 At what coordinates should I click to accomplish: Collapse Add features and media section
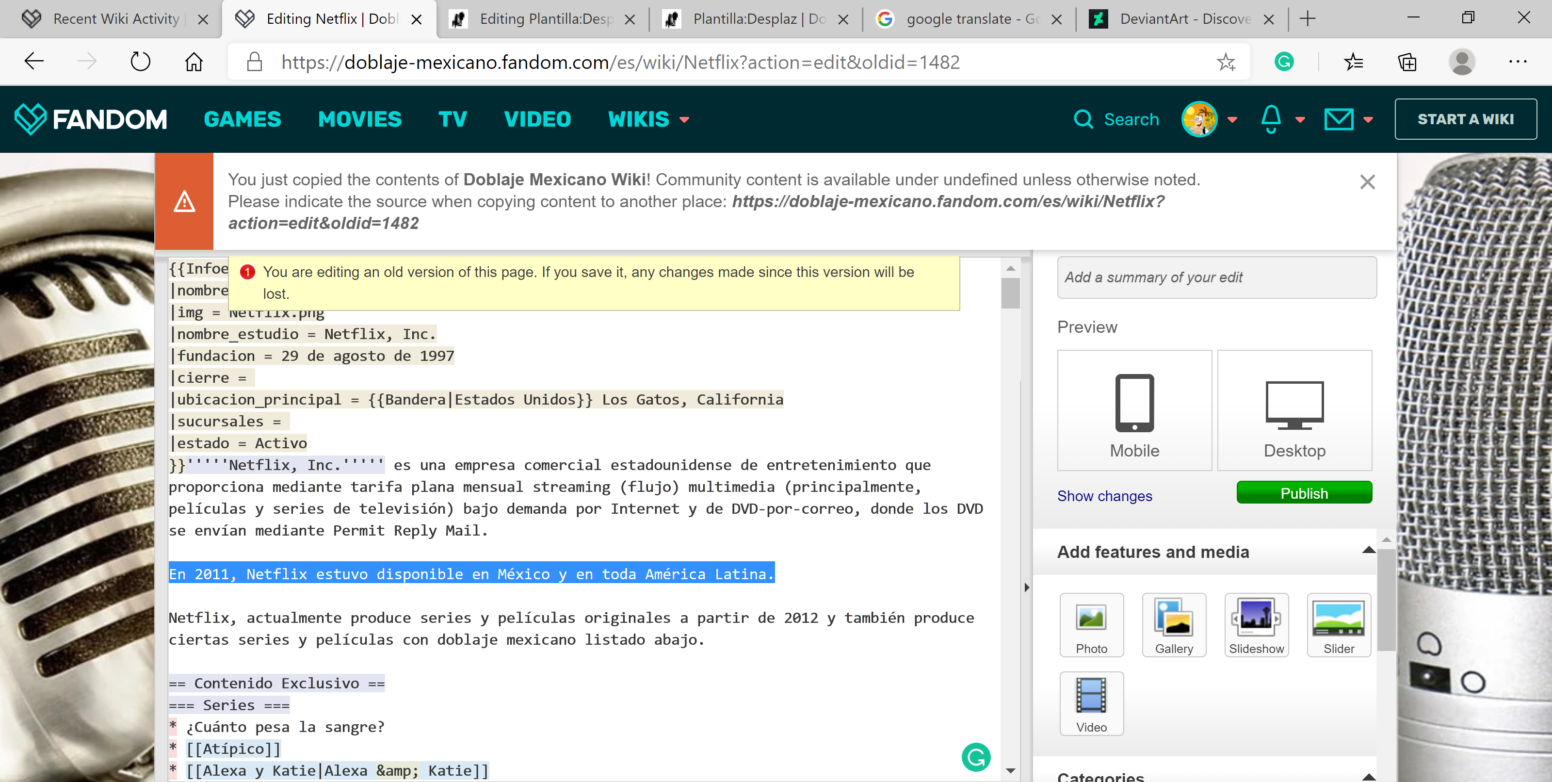[x=1368, y=550]
